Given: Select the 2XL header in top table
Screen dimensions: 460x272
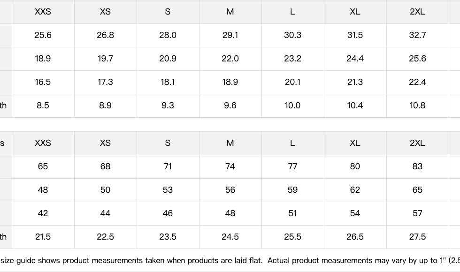Looking at the screenshot, I should (417, 12).
